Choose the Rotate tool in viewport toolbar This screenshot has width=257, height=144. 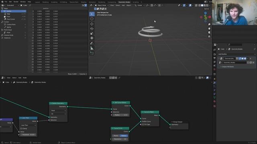[92, 29]
